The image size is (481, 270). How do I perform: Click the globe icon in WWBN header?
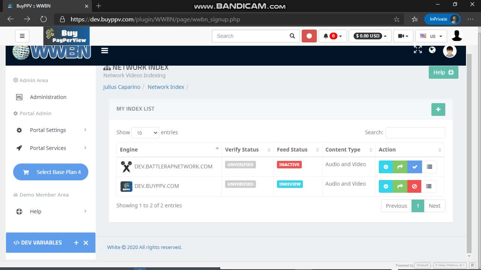click(x=432, y=50)
